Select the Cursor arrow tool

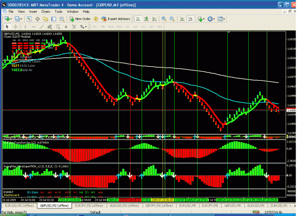[x=7, y=27]
